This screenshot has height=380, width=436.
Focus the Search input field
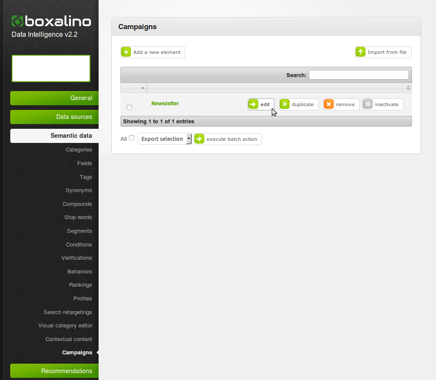pos(358,75)
